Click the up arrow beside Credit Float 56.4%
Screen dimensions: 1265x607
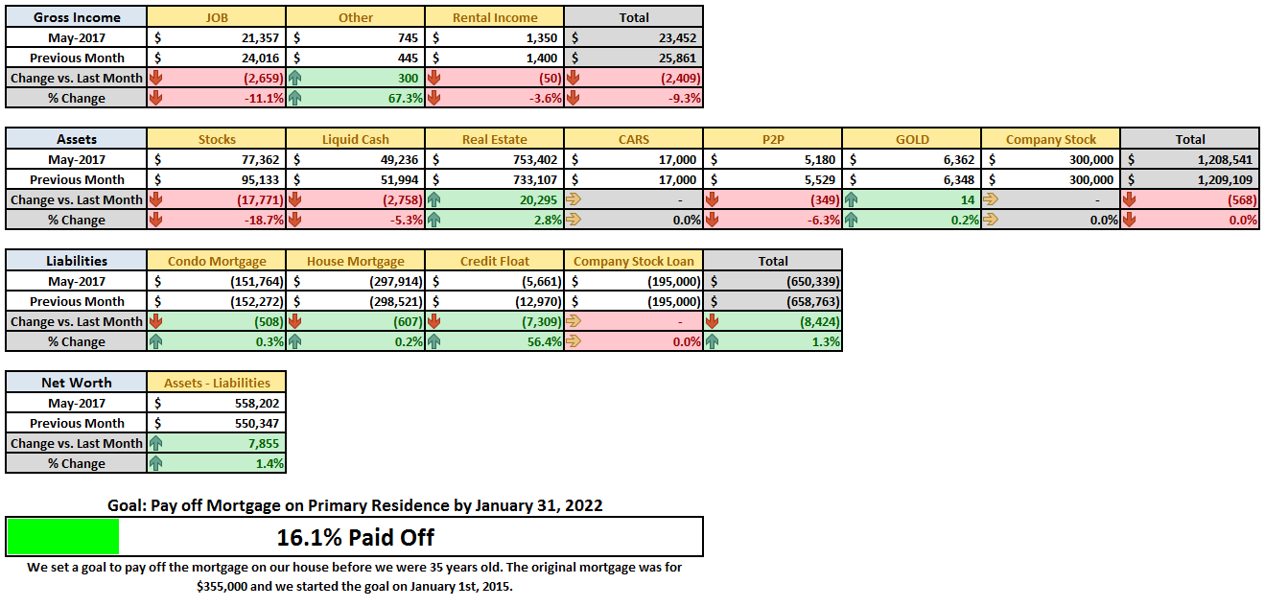(x=434, y=341)
